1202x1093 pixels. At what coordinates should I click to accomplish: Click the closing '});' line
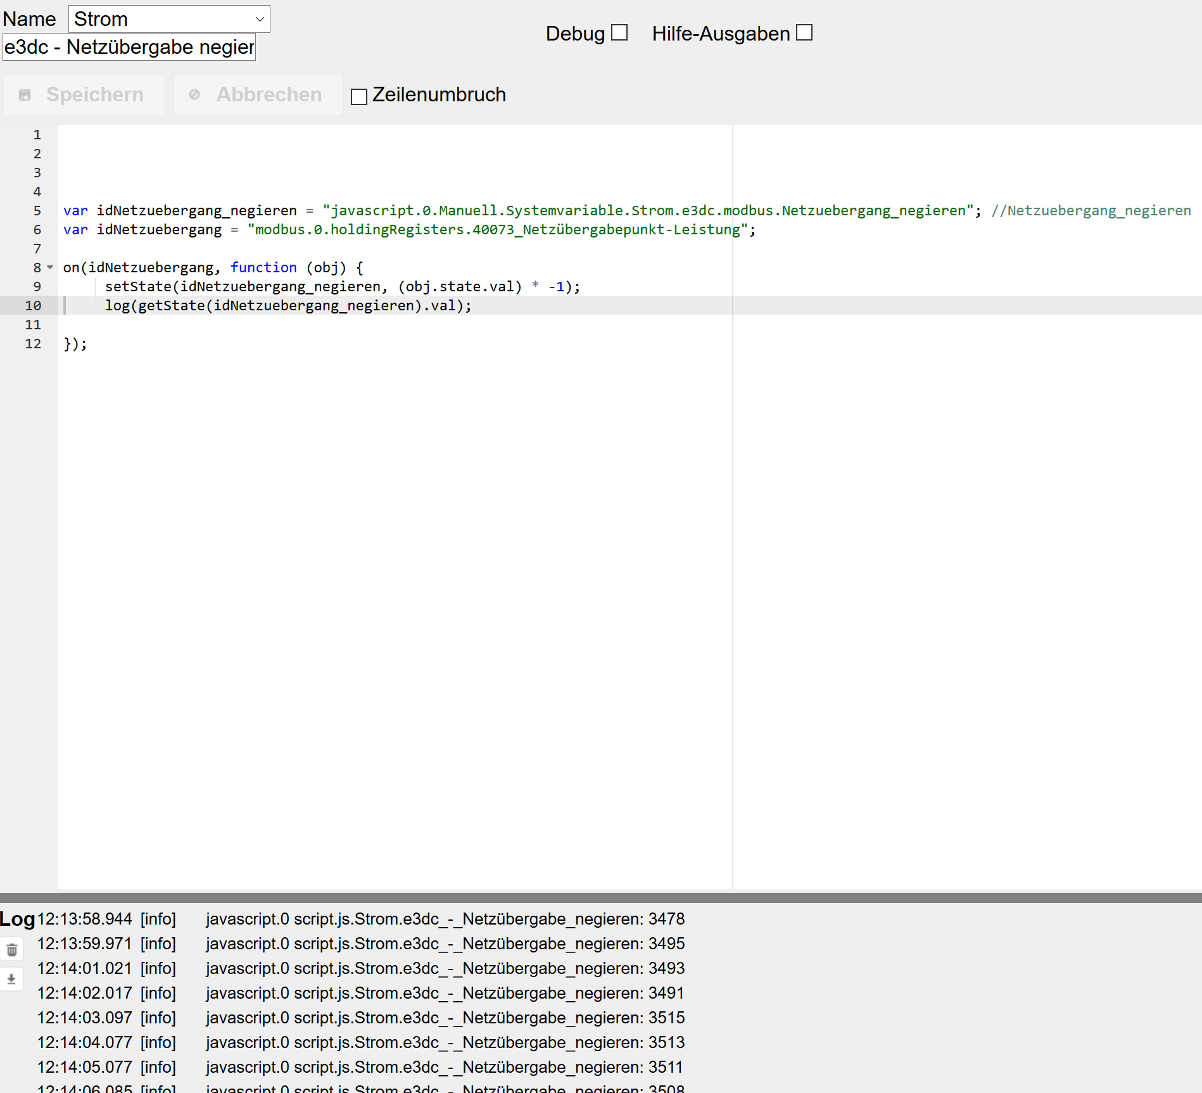coord(75,343)
